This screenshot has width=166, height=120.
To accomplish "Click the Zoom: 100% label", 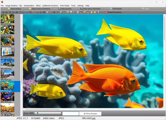I will point(29,113).
